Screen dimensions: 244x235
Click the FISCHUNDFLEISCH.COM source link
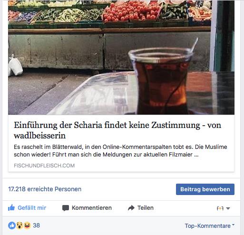44,166
